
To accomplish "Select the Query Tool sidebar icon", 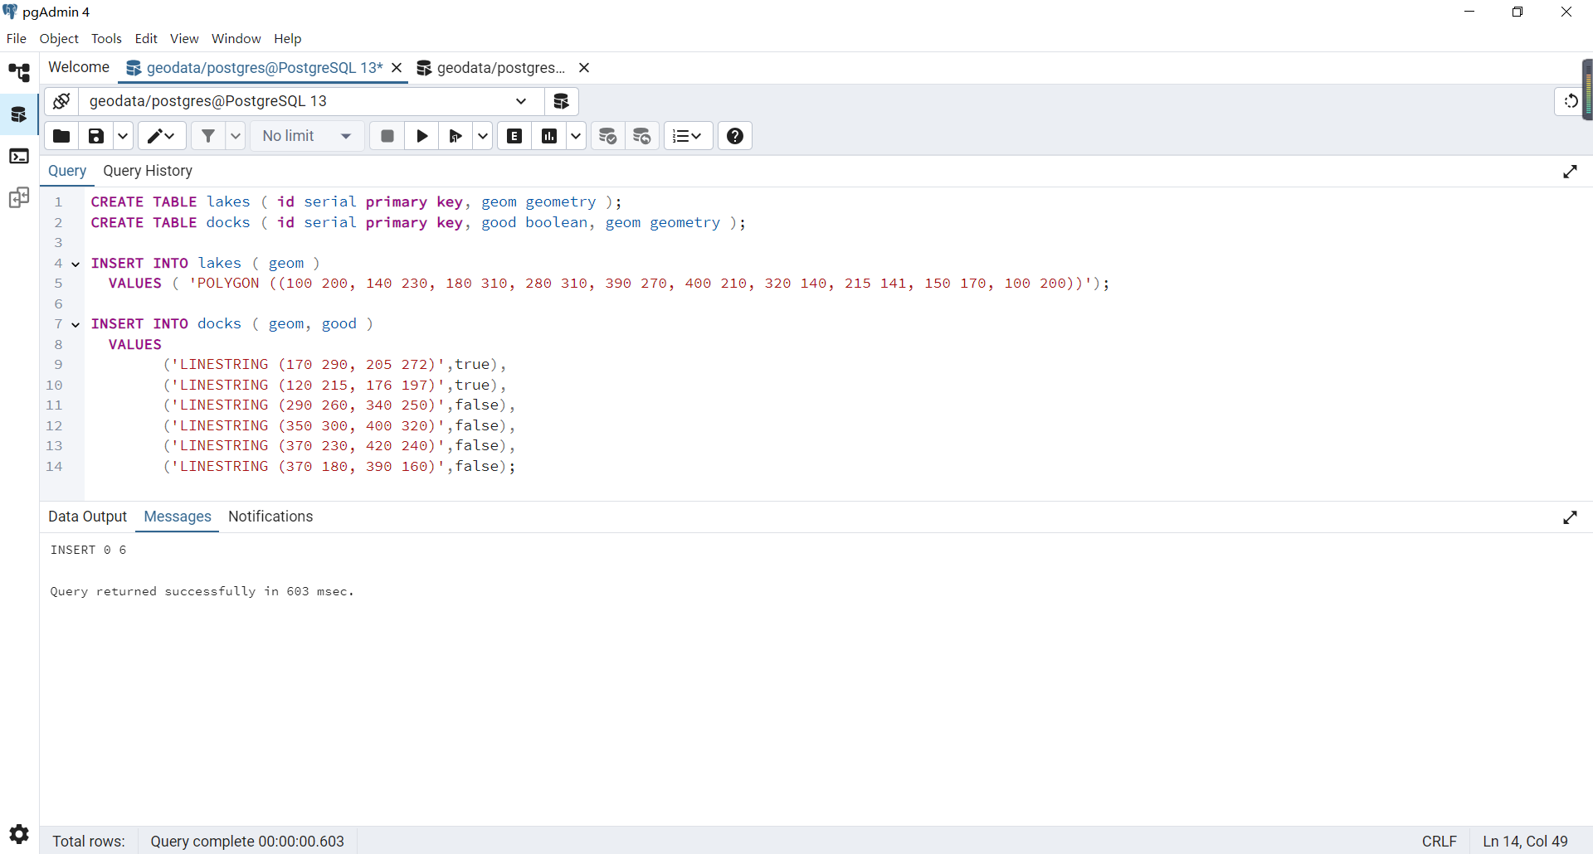I will (19, 114).
